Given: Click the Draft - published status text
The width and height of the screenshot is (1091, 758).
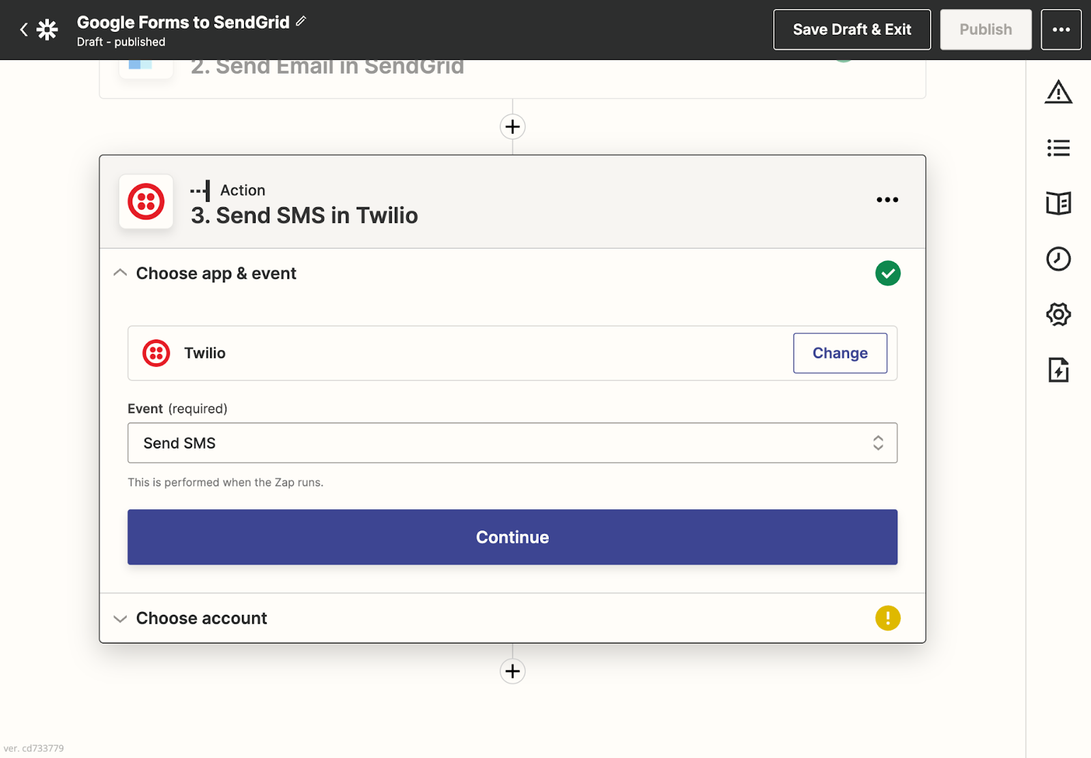Looking at the screenshot, I should coord(121,42).
